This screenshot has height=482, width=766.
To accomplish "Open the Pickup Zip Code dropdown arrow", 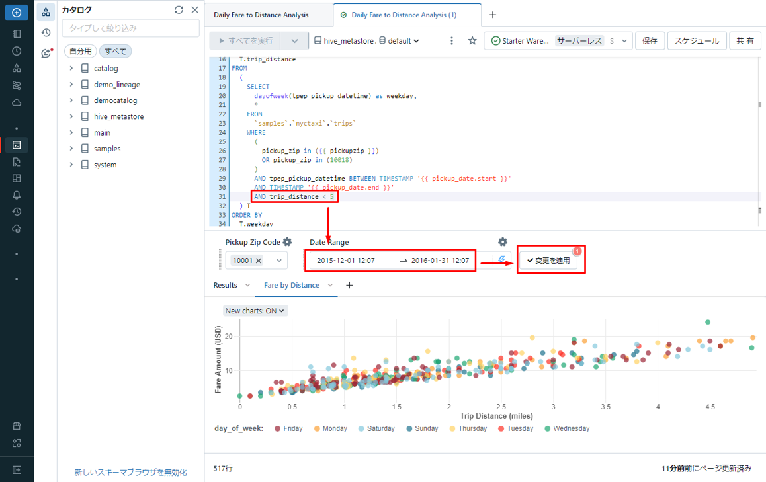I will [x=279, y=261].
